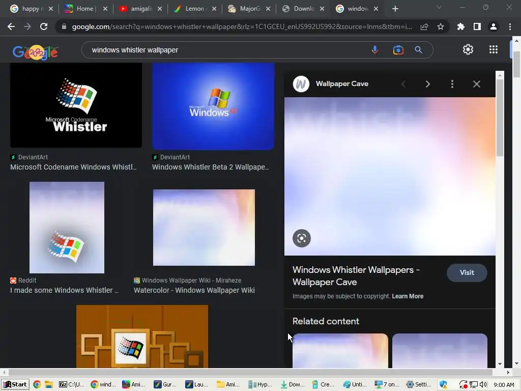Open 'Watercolor - Windows Wallpaper Wiki' link
Image resolution: width=521 pixels, height=391 pixels.
194,290
